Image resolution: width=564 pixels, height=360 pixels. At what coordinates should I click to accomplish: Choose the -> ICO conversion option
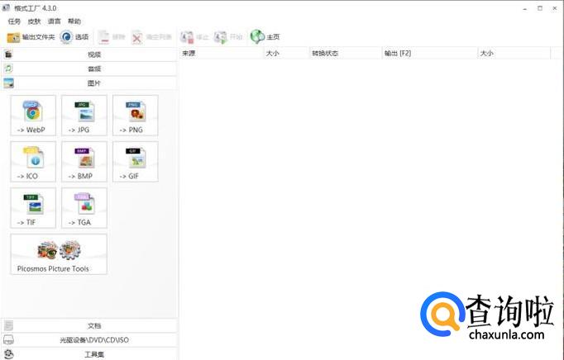33,162
